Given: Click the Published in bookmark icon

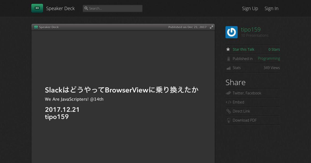Looking at the screenshot, I should click(x=228, y=59).
